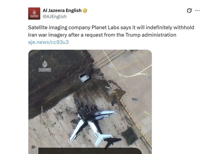The height and width of the screenshot is (154, 221).
Task: Click the small damaged structure in photo
Action: click(85, 77)
